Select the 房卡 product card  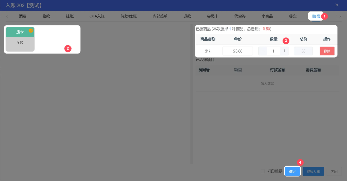click(x=20, y=39)
